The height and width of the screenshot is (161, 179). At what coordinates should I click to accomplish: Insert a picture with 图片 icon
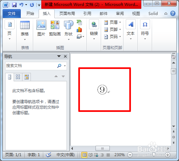pyautogui.click(x=41, y=28)
